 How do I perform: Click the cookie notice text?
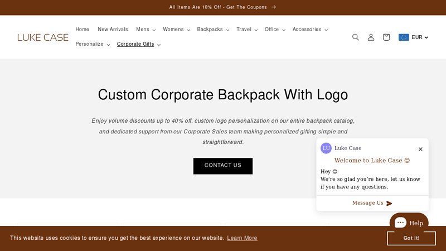[117, 238]
